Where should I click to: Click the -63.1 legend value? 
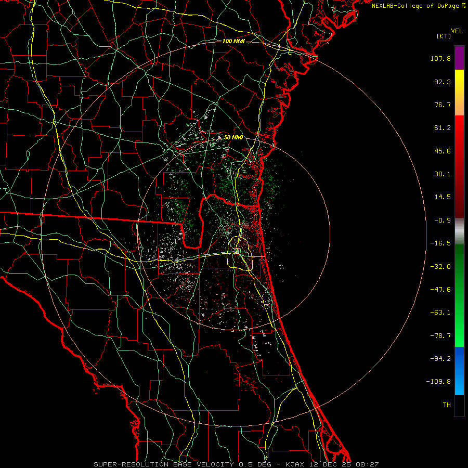440,313
